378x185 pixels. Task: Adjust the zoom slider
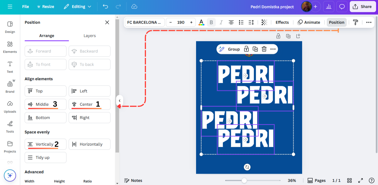pyautogui.click(x=244, y=181)
